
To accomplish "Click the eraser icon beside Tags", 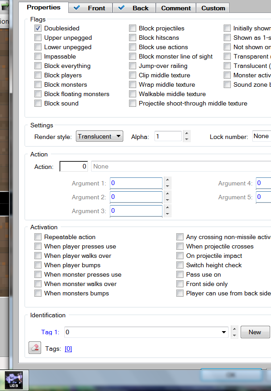I will click(x=35, y=348).
